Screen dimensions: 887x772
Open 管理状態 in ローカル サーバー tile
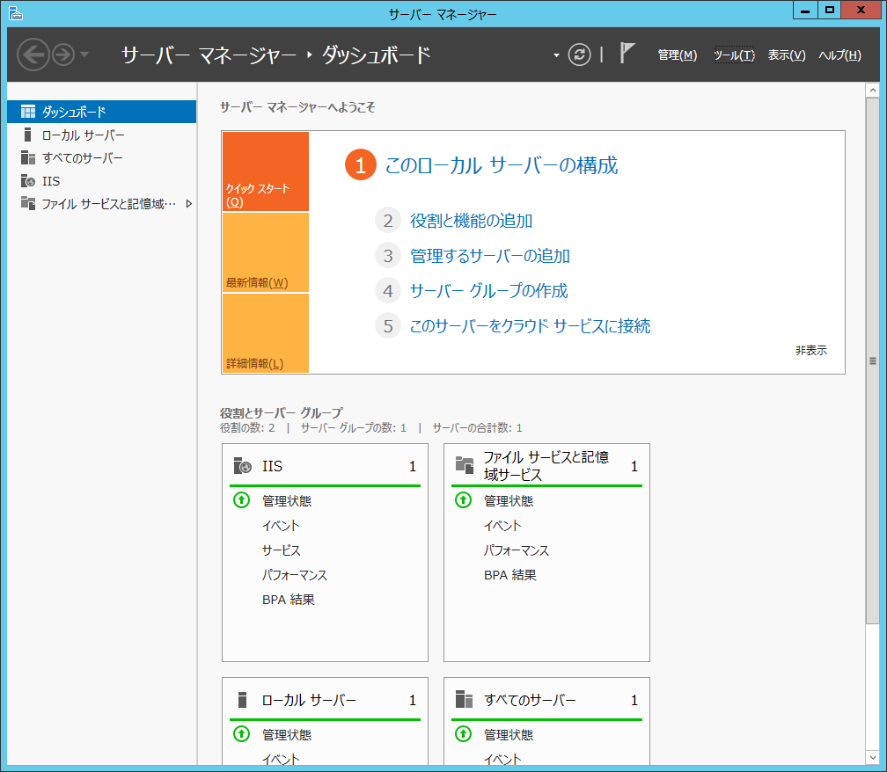[287, 735]
